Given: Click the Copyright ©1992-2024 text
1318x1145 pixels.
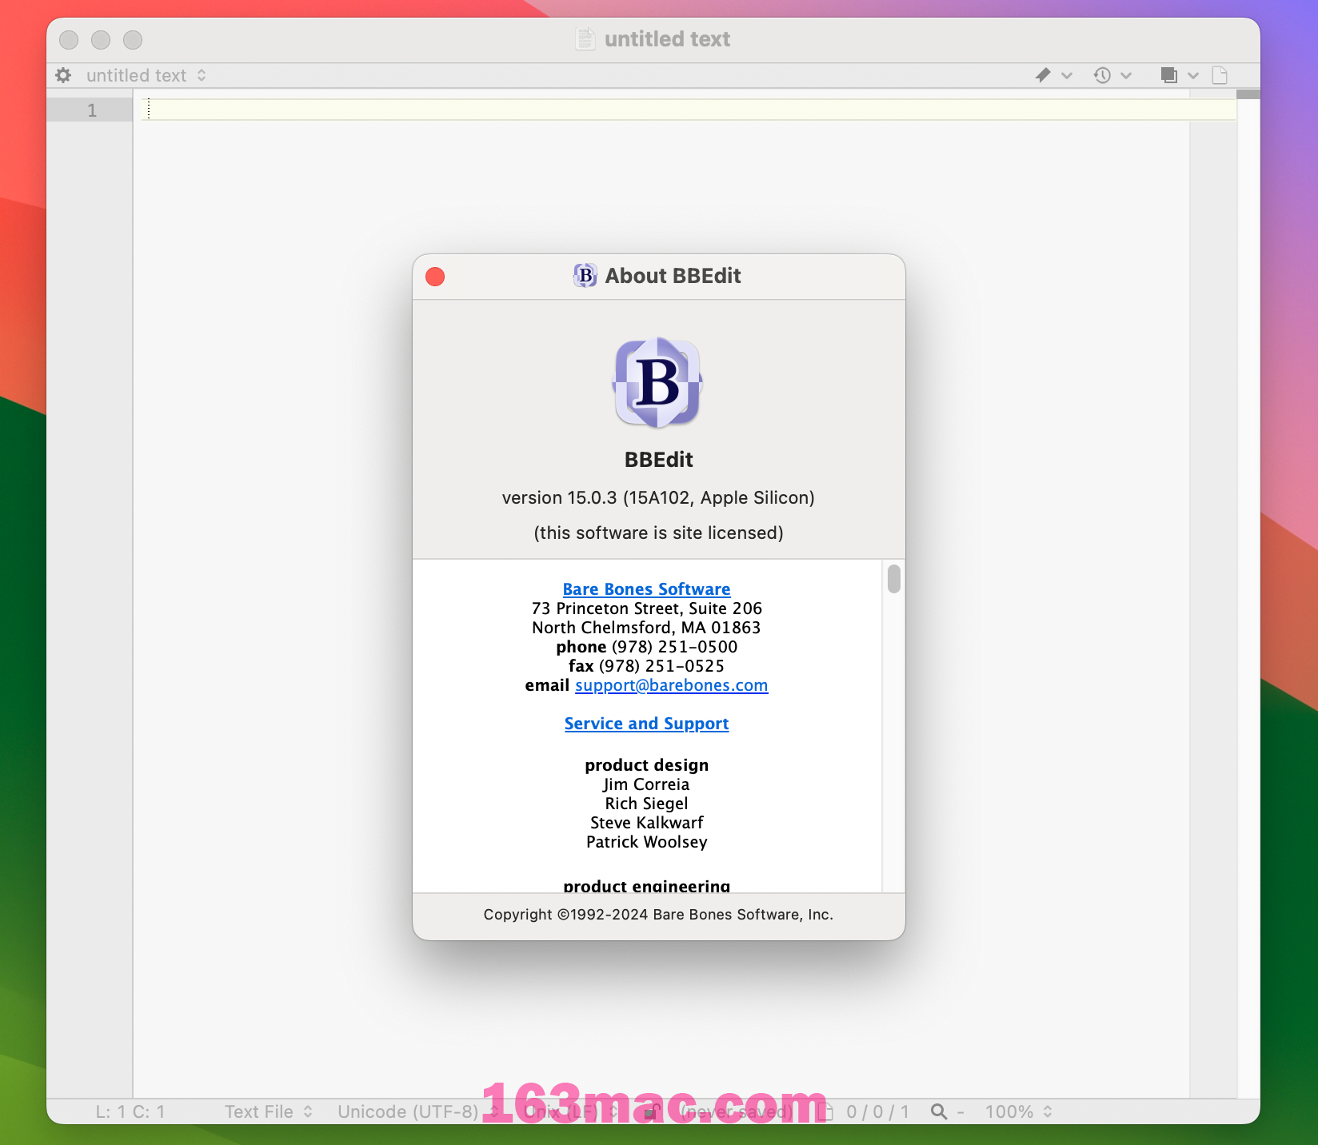Looking at the screenshot, I should click(x=658, y=915).
